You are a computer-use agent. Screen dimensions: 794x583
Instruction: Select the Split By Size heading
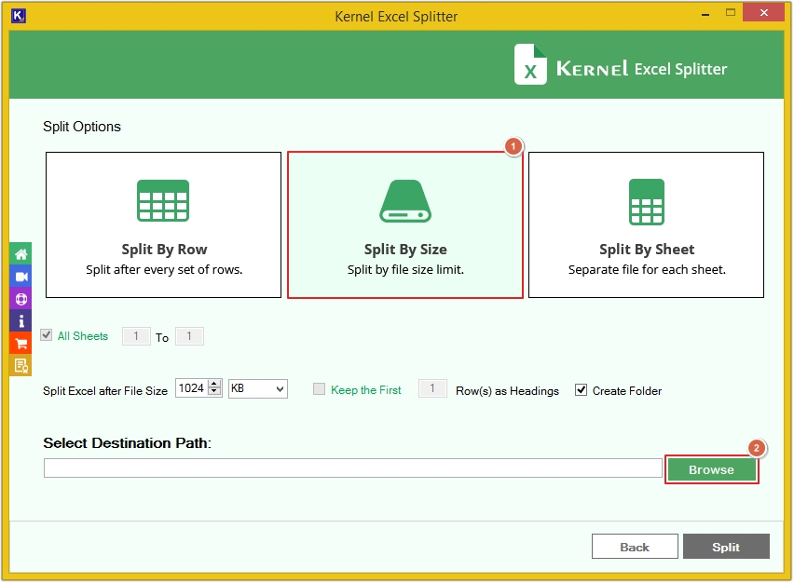tap(405, 249)
